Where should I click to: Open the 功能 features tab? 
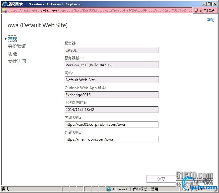click(12, 54)
